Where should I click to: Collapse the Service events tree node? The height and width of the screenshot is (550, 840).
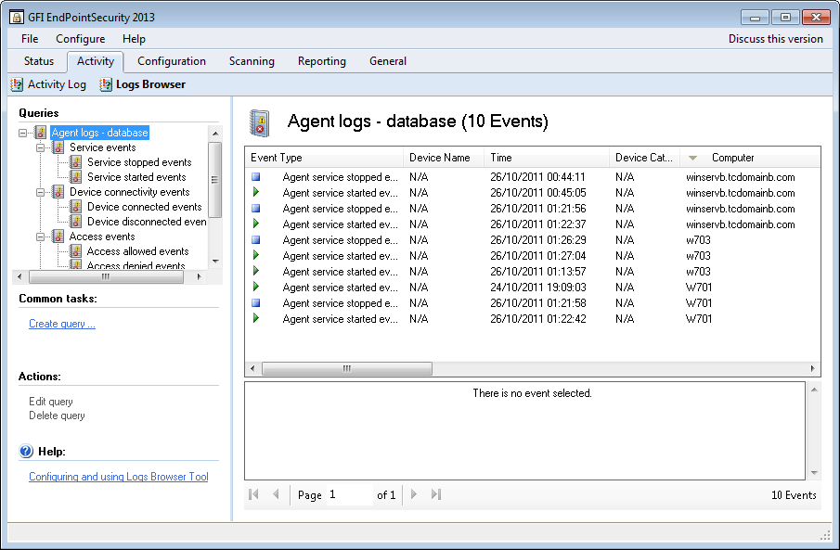(x=41, y=147)
